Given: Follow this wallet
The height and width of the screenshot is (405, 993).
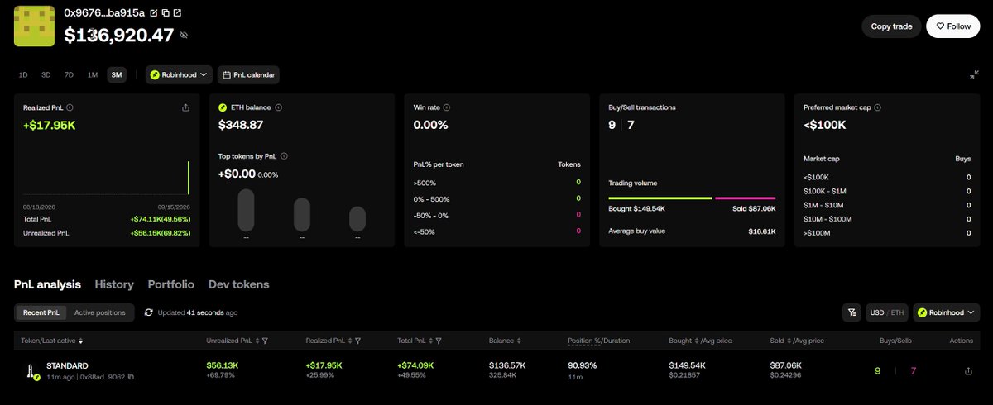Looking at the screenshot, I should tap(952, 26).
